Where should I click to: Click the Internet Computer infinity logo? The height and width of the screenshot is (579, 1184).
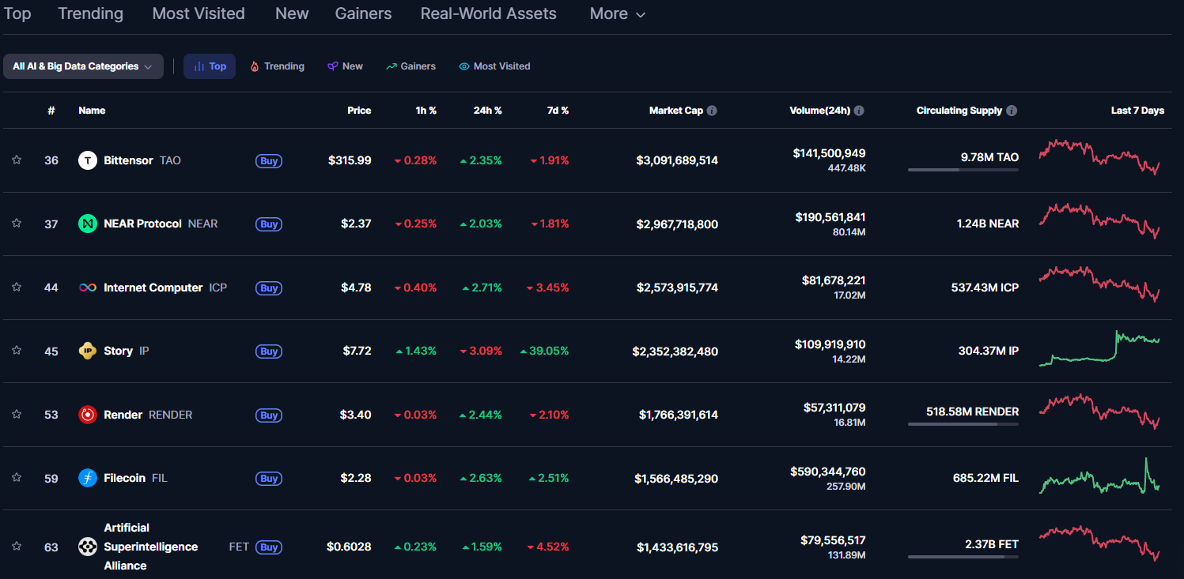click(88, 288)
